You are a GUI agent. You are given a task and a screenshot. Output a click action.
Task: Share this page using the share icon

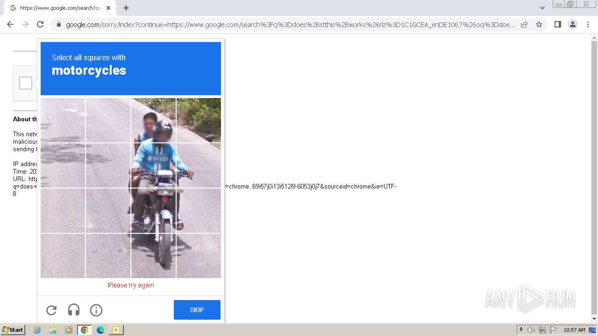coord(524,24)
